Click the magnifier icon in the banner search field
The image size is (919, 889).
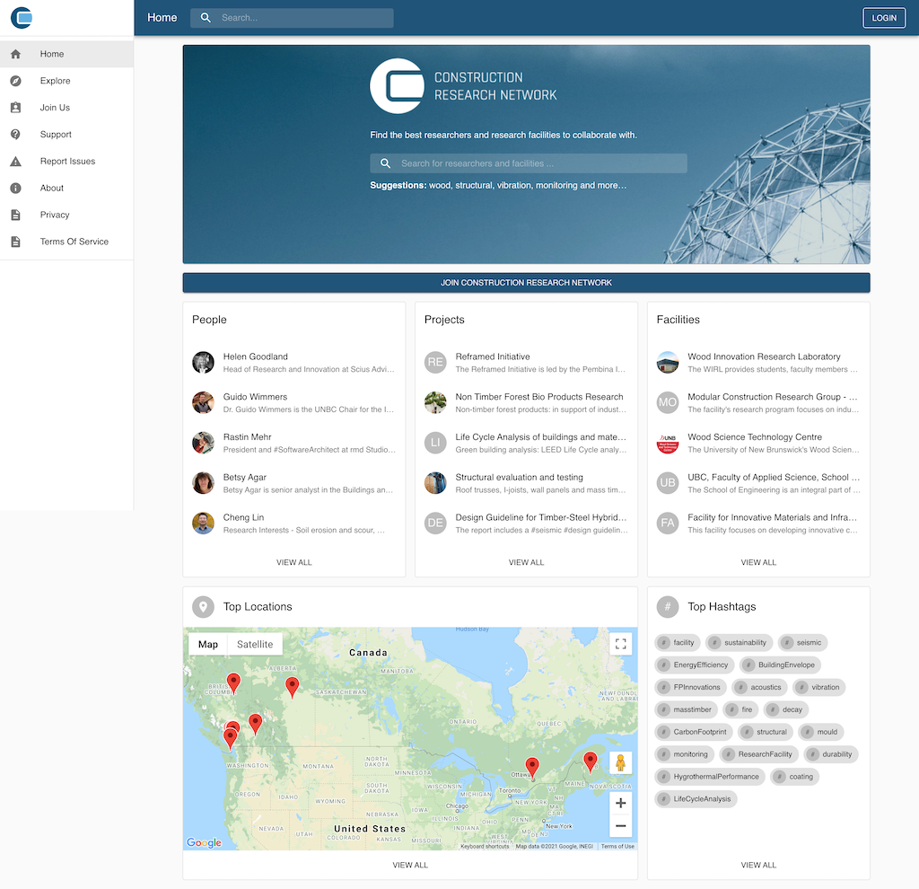point(385,163)
